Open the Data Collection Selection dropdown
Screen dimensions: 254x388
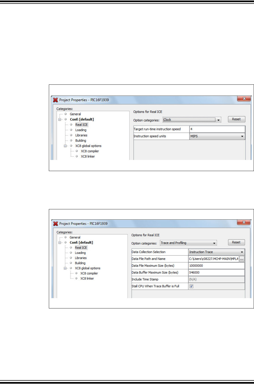coord(242,252)
